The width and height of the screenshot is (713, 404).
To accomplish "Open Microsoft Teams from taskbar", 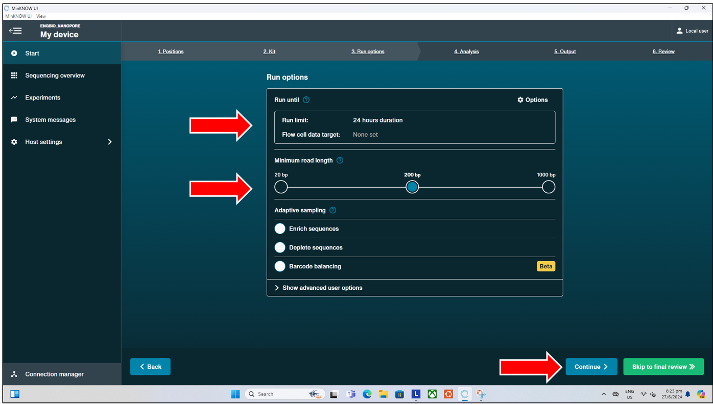I will tap(351, 394).
